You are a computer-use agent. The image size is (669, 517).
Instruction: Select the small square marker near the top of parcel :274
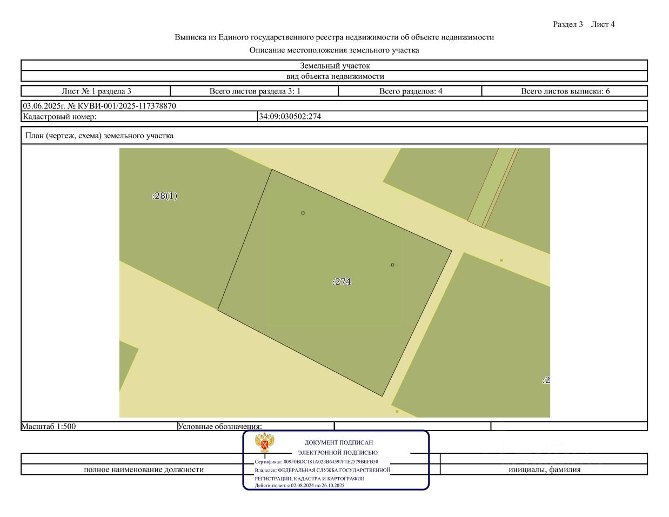(303, 213)
